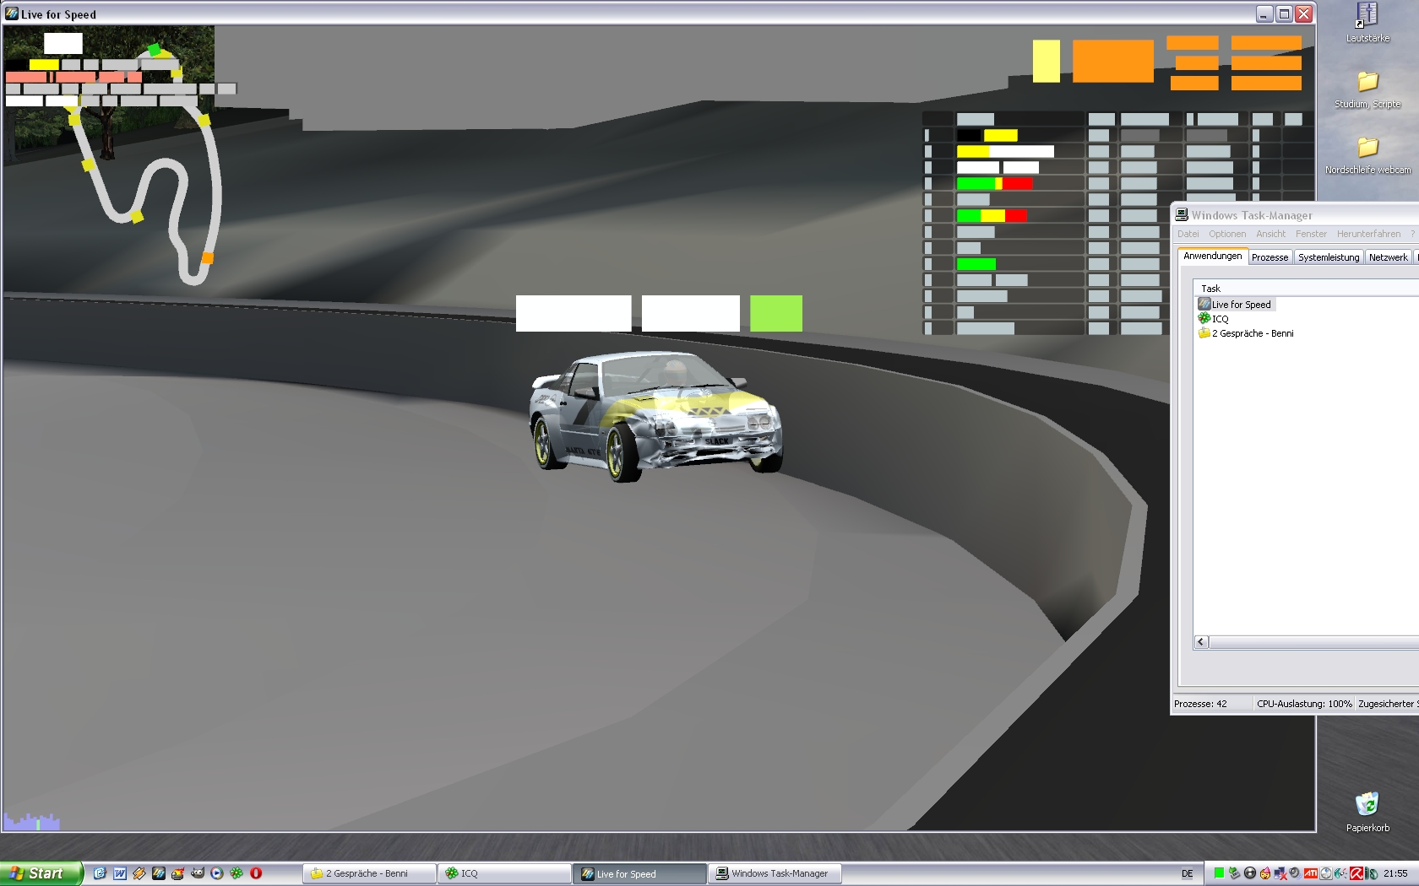The image size is (1419, 886).
Task: Open the Herunterfahren menu in Task-Manager
Action: click(1368, 234)
